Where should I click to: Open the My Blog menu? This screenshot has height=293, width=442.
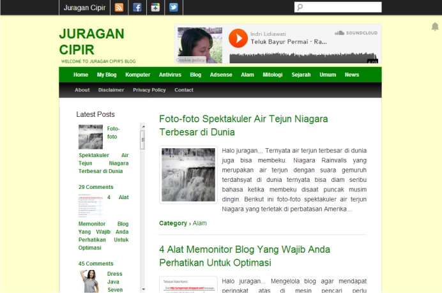click(107, 75)
